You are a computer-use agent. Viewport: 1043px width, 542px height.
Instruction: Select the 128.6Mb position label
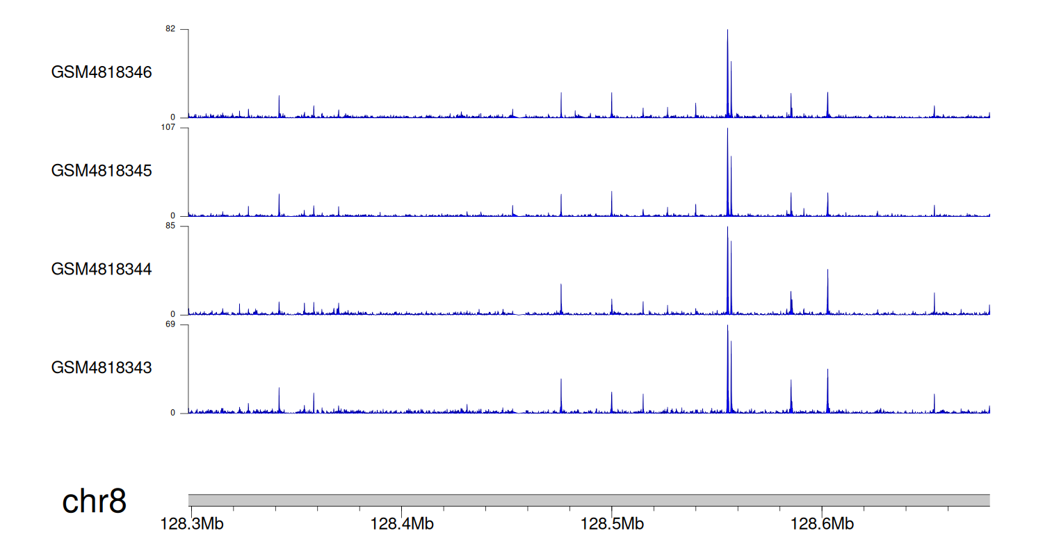(822, 524)
